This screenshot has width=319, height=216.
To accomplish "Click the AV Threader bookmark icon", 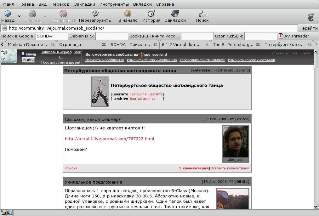I will [x=281, y=36].
